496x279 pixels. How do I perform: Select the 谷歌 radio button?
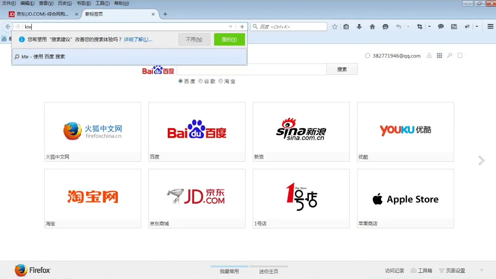201,81
